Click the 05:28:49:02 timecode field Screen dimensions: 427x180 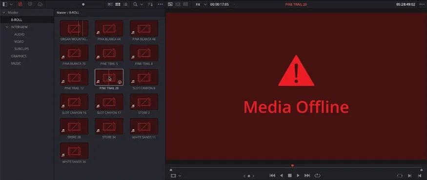[x=406, y=4]
